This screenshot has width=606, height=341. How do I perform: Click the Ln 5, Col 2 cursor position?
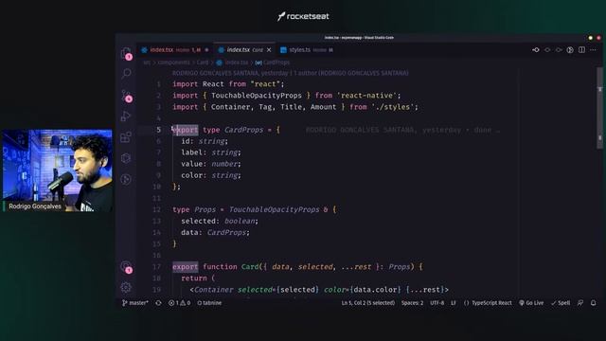[368, 303]
